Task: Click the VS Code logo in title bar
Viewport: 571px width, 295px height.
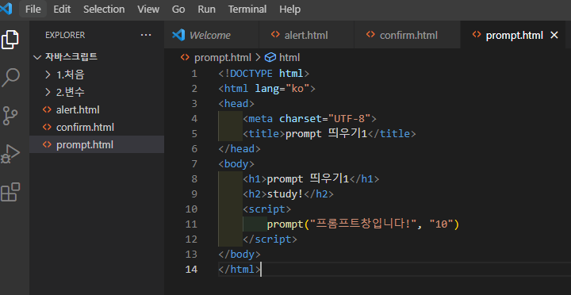Action: pyautogui.click(x=6, y=9)
